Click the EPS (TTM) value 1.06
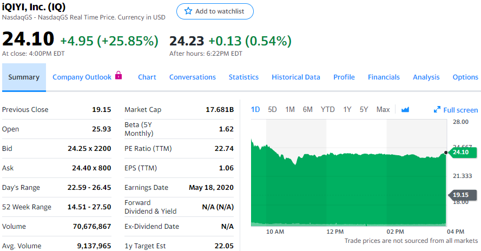Viewport: 481px width, 251px height. [x=226, y=168]
